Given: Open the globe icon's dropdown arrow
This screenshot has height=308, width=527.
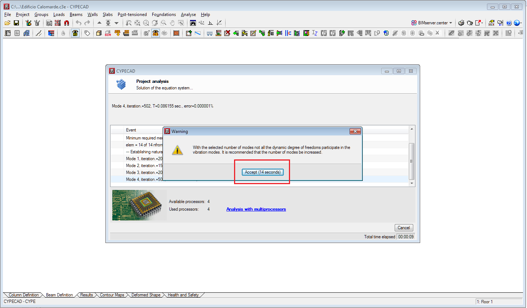Looking at the screenshot, I should [520, 23].
